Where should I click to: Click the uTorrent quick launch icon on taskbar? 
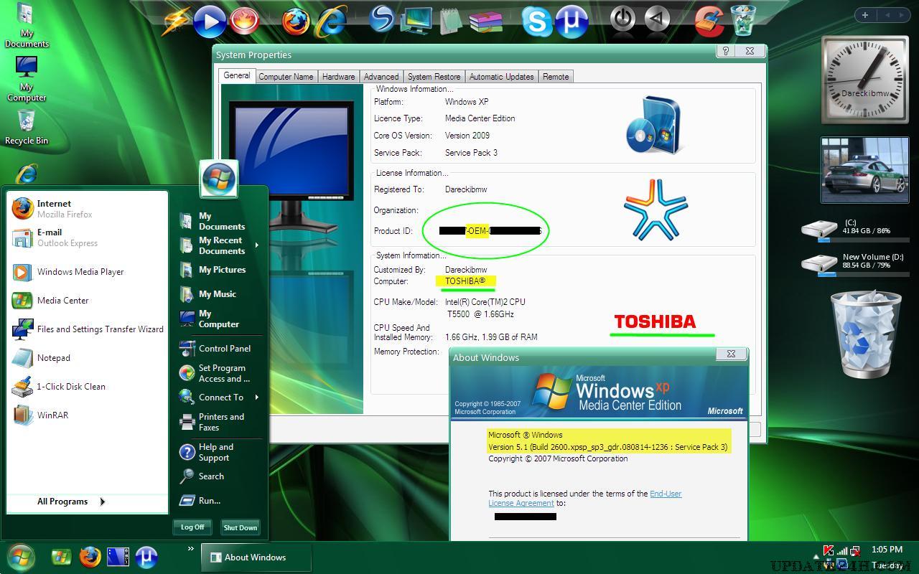[x=146, y=557]
